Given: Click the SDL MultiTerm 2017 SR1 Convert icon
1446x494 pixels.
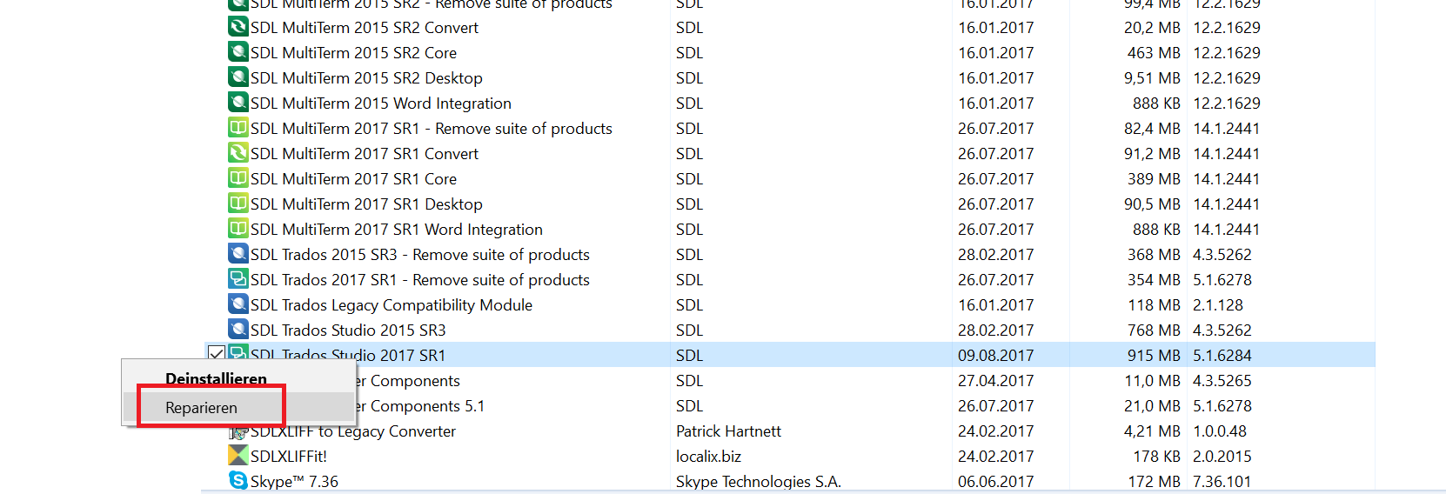Looking at the screenshot, I should [238, 153].
